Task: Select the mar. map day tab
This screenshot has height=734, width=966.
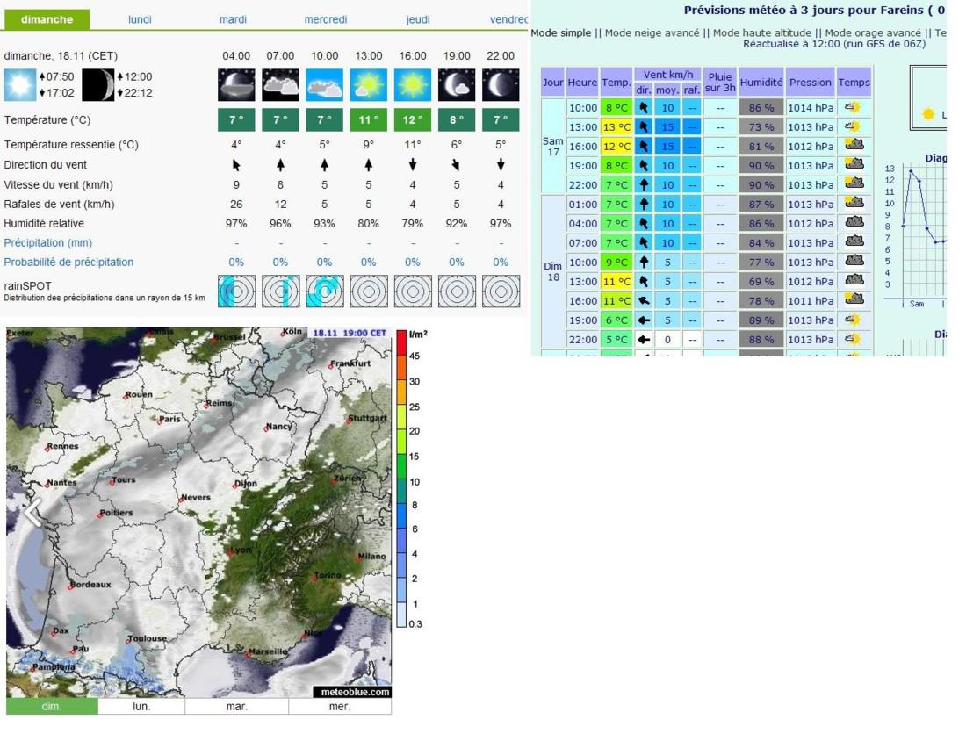Action: pos(236,706)
